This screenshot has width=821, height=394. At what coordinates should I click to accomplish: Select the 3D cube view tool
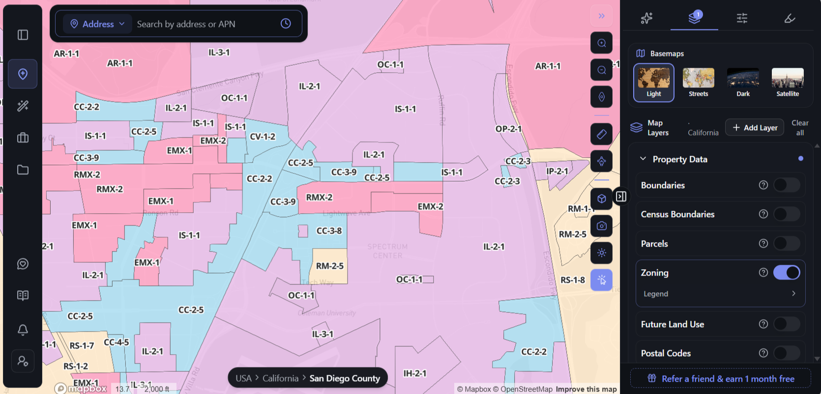click(x=601, y=199)
